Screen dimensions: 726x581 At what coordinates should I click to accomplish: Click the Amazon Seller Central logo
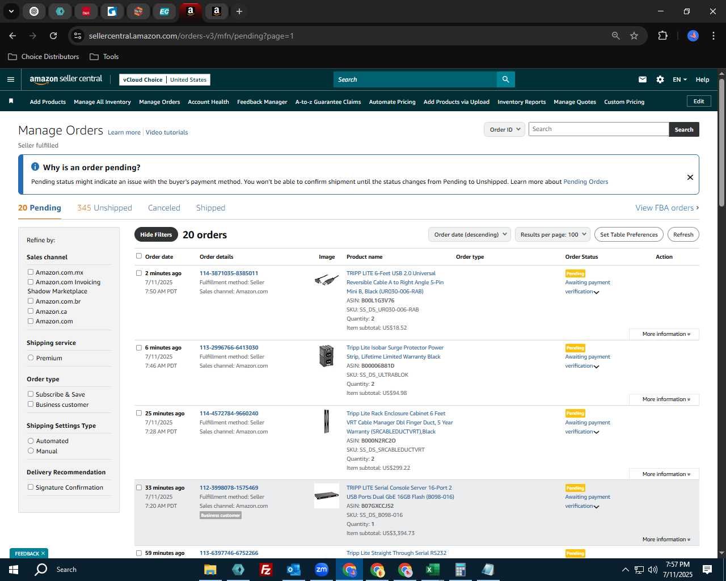point(66,79)
